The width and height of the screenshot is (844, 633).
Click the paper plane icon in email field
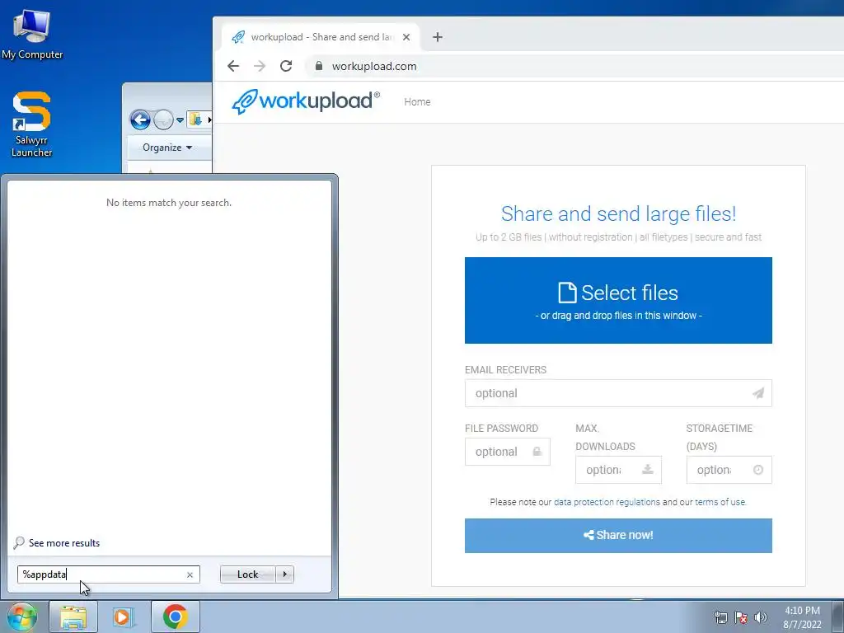pos(758,393)
